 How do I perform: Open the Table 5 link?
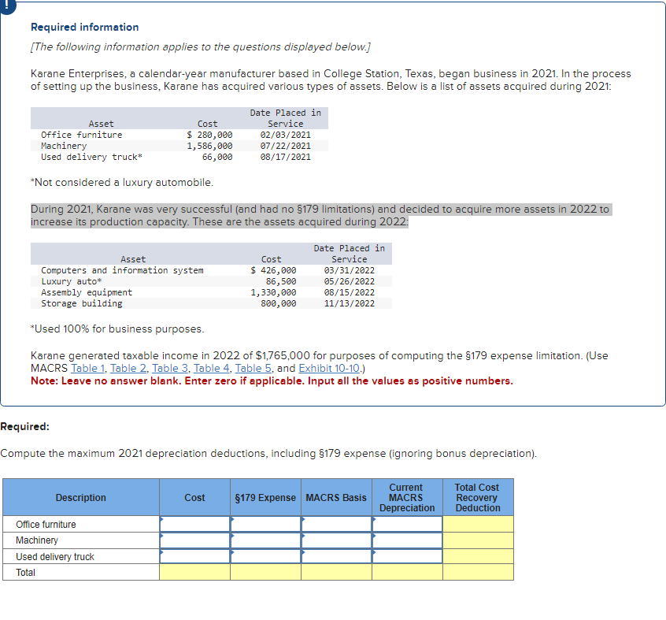(x=253, y=368)
